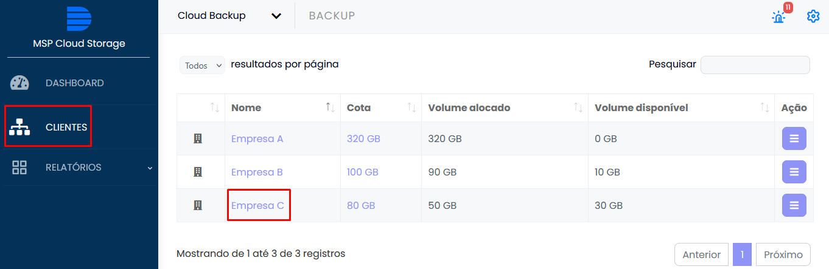The height and width of the screenshot is (269, 829).
Task: Open the action menu for Empresa C
Action: 794,205
